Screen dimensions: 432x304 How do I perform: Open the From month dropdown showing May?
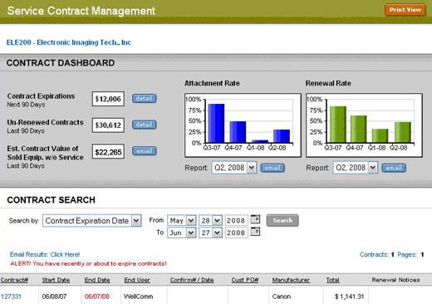point(182,221)
